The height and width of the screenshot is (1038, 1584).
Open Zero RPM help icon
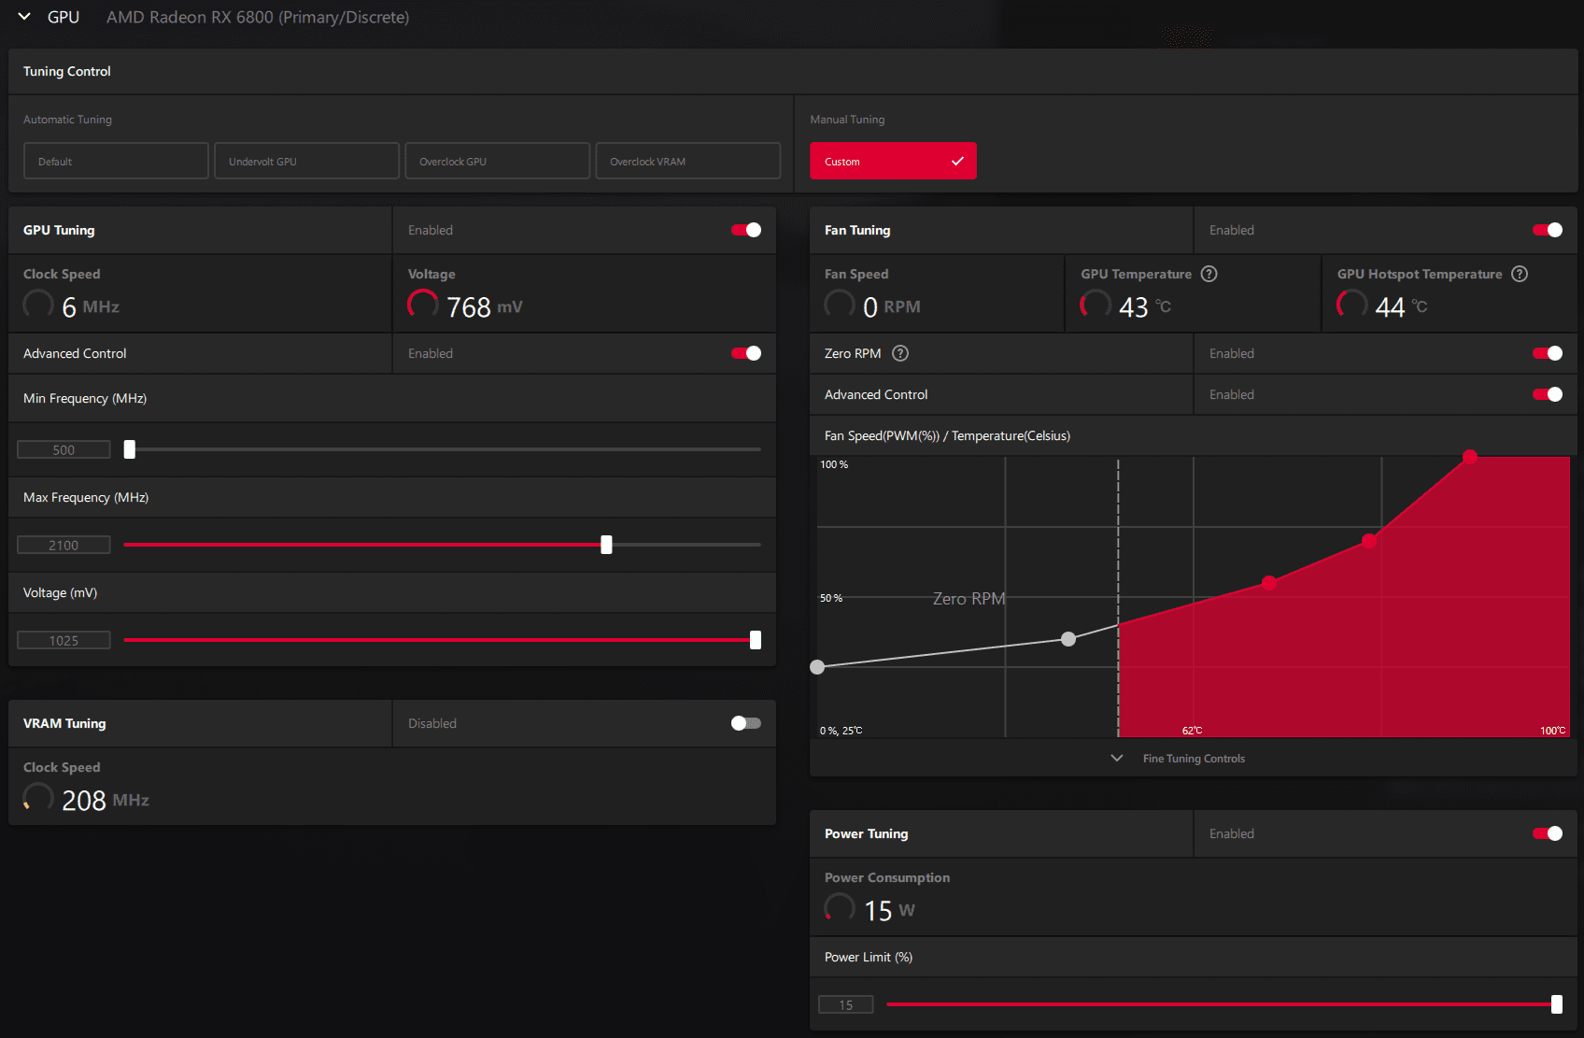tap(900, 353)
